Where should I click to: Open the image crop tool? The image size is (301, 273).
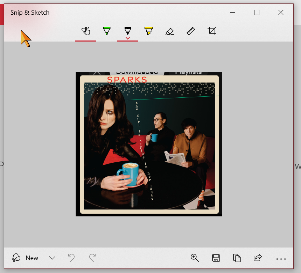[211, 31]
